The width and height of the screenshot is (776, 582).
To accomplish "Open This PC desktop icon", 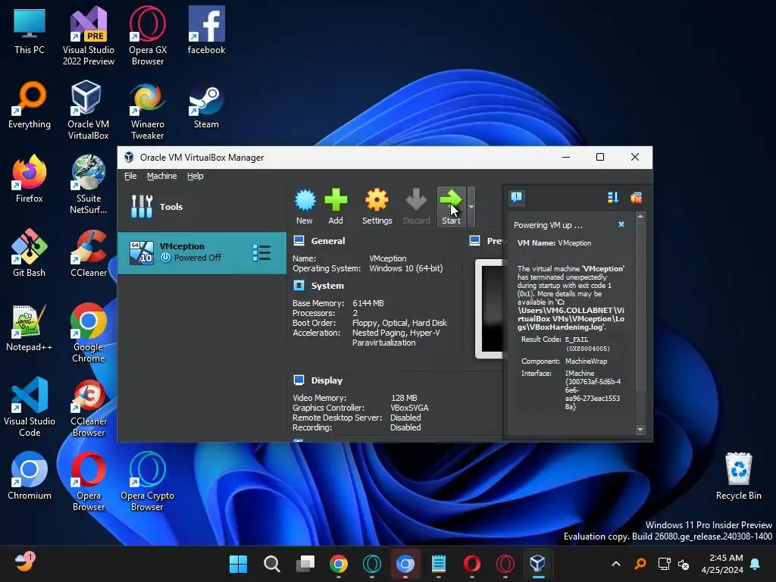I will (x=30, y=30).
